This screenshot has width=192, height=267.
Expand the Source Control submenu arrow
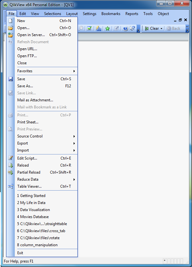74,136
